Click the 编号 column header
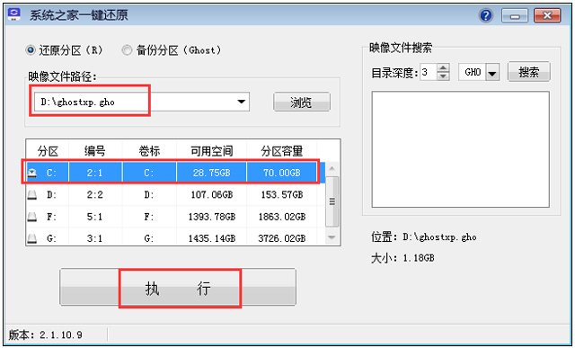Viewport: 575px width, 348px height. [x=95, y=151]
